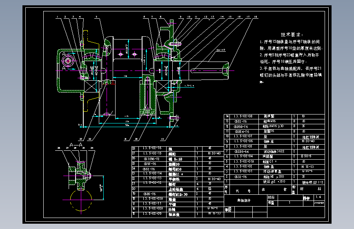Click part code 'L3.5-02-06' cell
Image resolution: width=354 pixels, height=229 pixels.
click(243, 141)
